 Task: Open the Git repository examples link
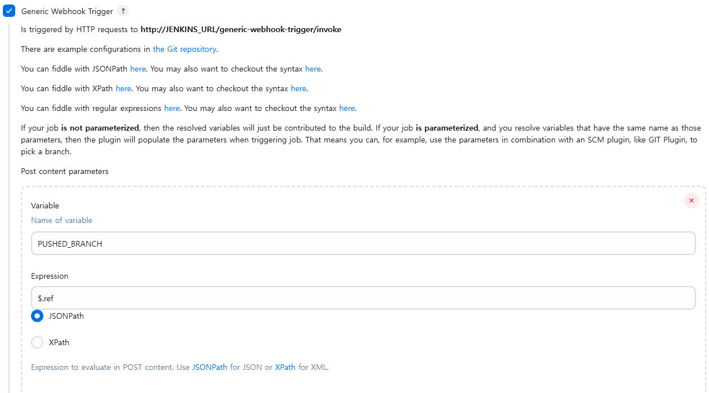(184, 49)
